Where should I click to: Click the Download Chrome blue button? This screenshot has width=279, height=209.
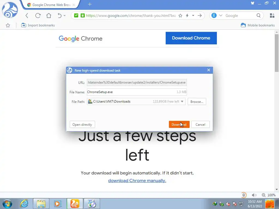[x=191, y=38]
